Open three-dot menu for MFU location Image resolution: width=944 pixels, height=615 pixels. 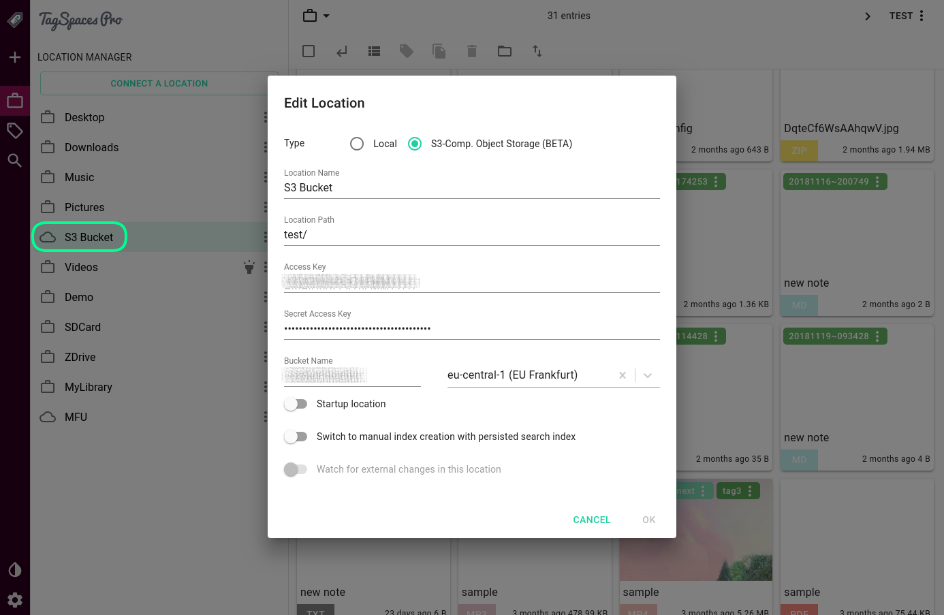point(265,417)
